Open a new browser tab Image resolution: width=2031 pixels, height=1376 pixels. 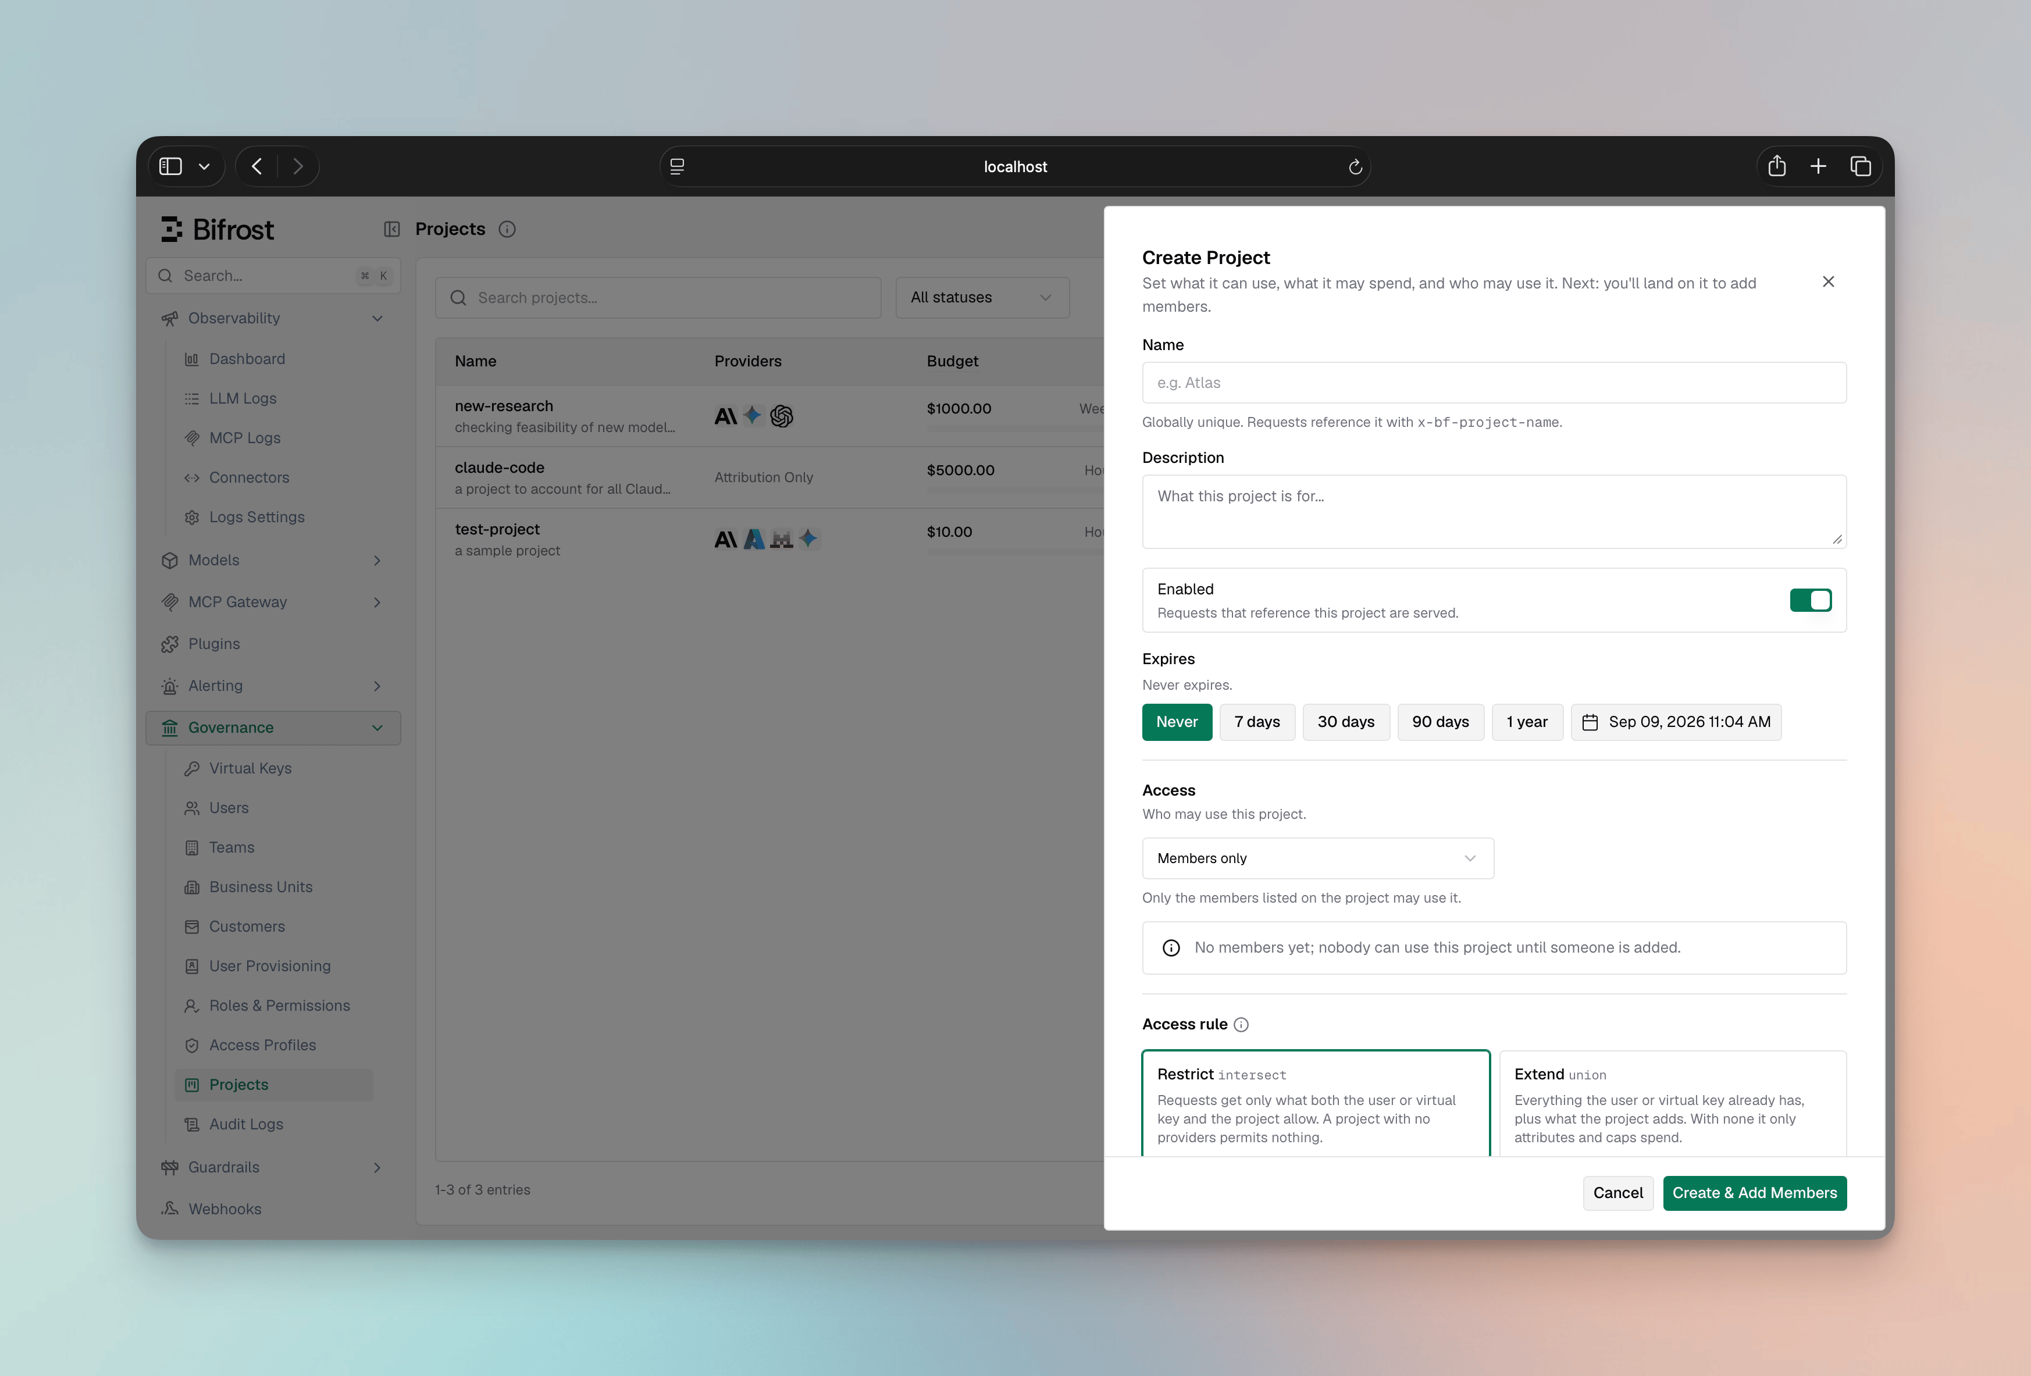coord(1819,166)
